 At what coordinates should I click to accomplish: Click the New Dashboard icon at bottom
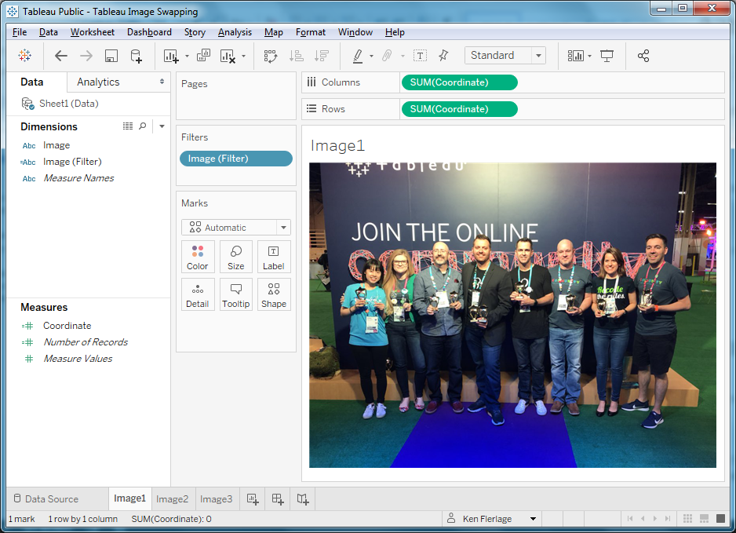277,498
